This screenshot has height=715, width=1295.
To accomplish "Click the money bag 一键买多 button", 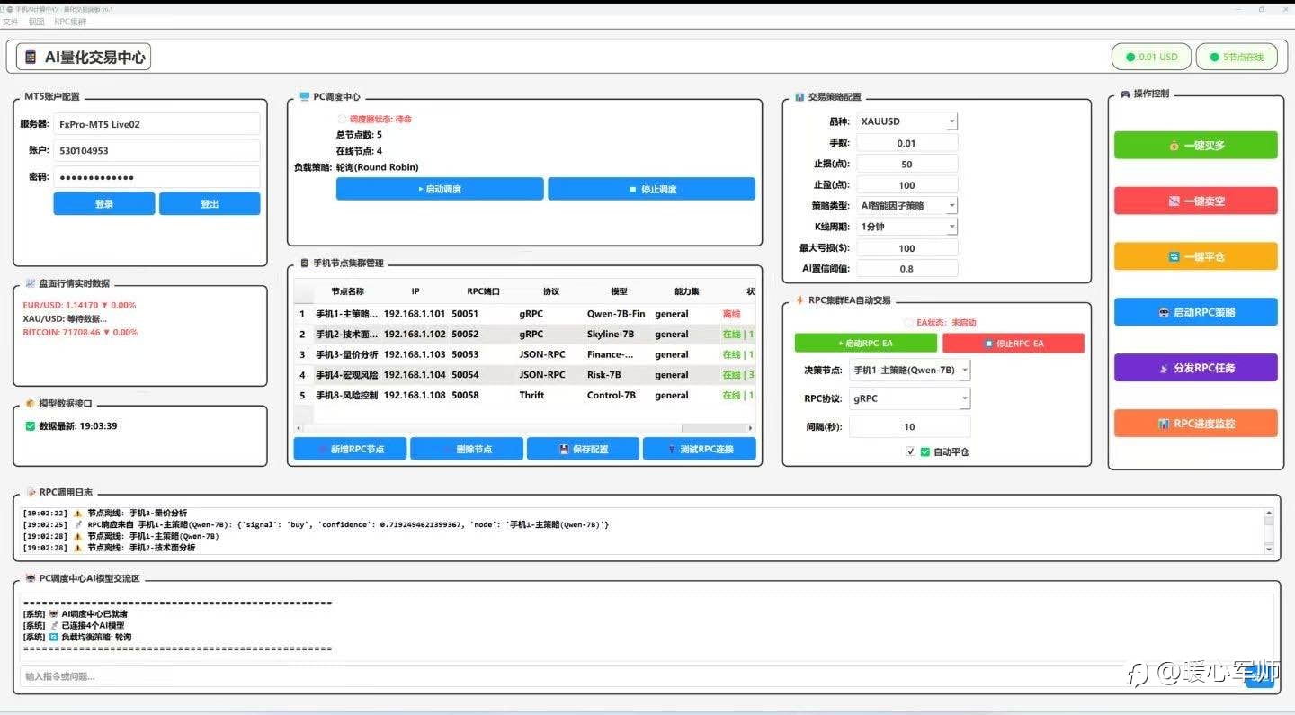I will click(x=1195, y=145).
